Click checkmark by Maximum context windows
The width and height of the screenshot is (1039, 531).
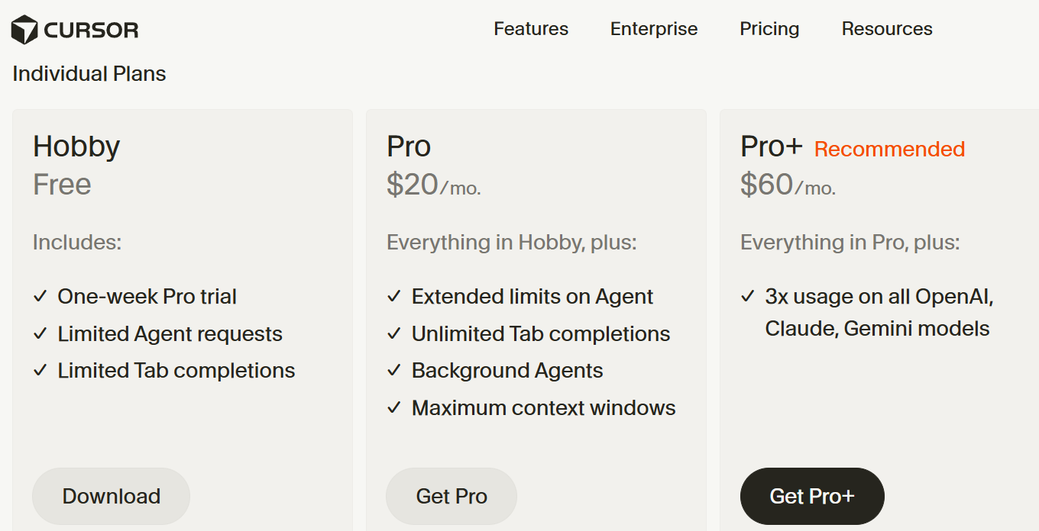pos(394,408)
